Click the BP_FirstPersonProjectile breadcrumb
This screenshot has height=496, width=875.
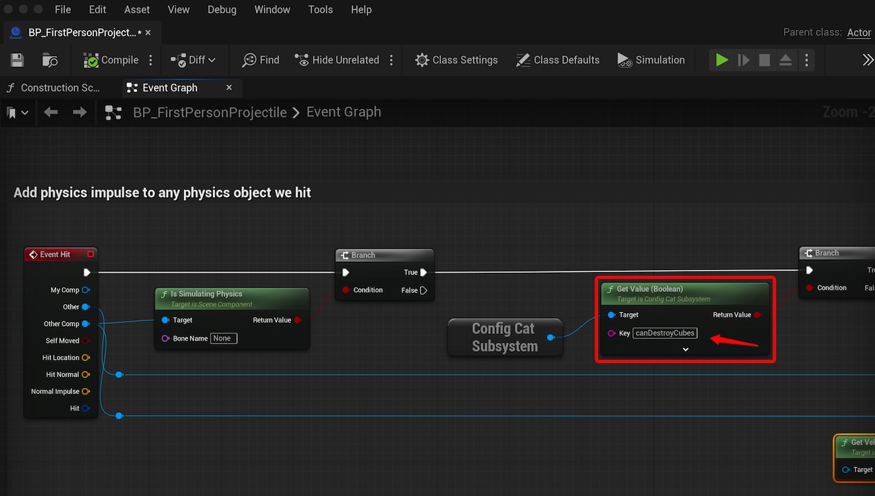[x=210, y=112]
